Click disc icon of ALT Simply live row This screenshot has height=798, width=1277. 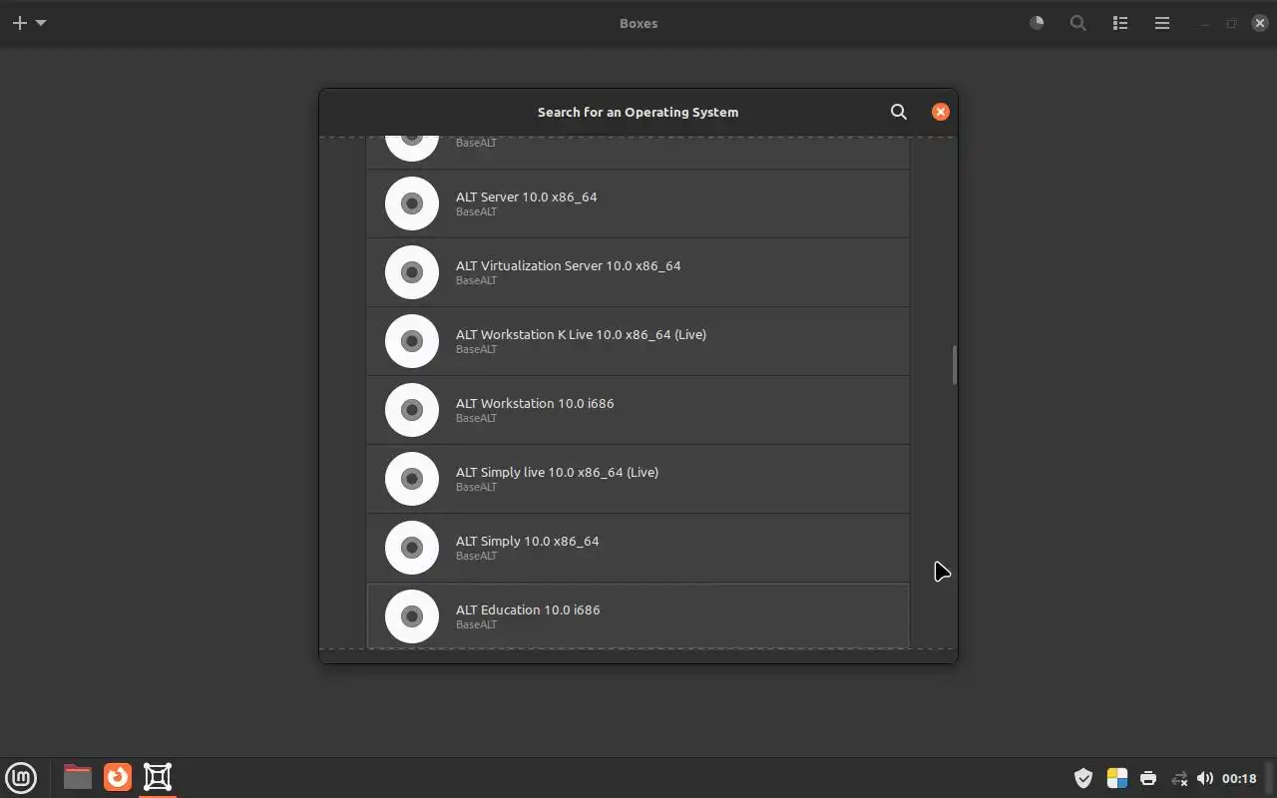tap(412, 479)
